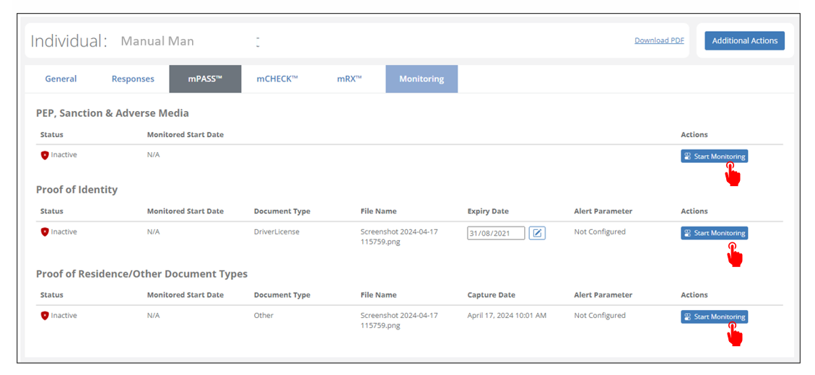Click the Inactive shield icon in Proof of Residence row

point(45,316)
